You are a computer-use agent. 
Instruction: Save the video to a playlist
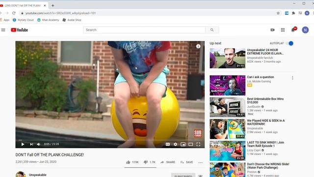tap(186, 162)
